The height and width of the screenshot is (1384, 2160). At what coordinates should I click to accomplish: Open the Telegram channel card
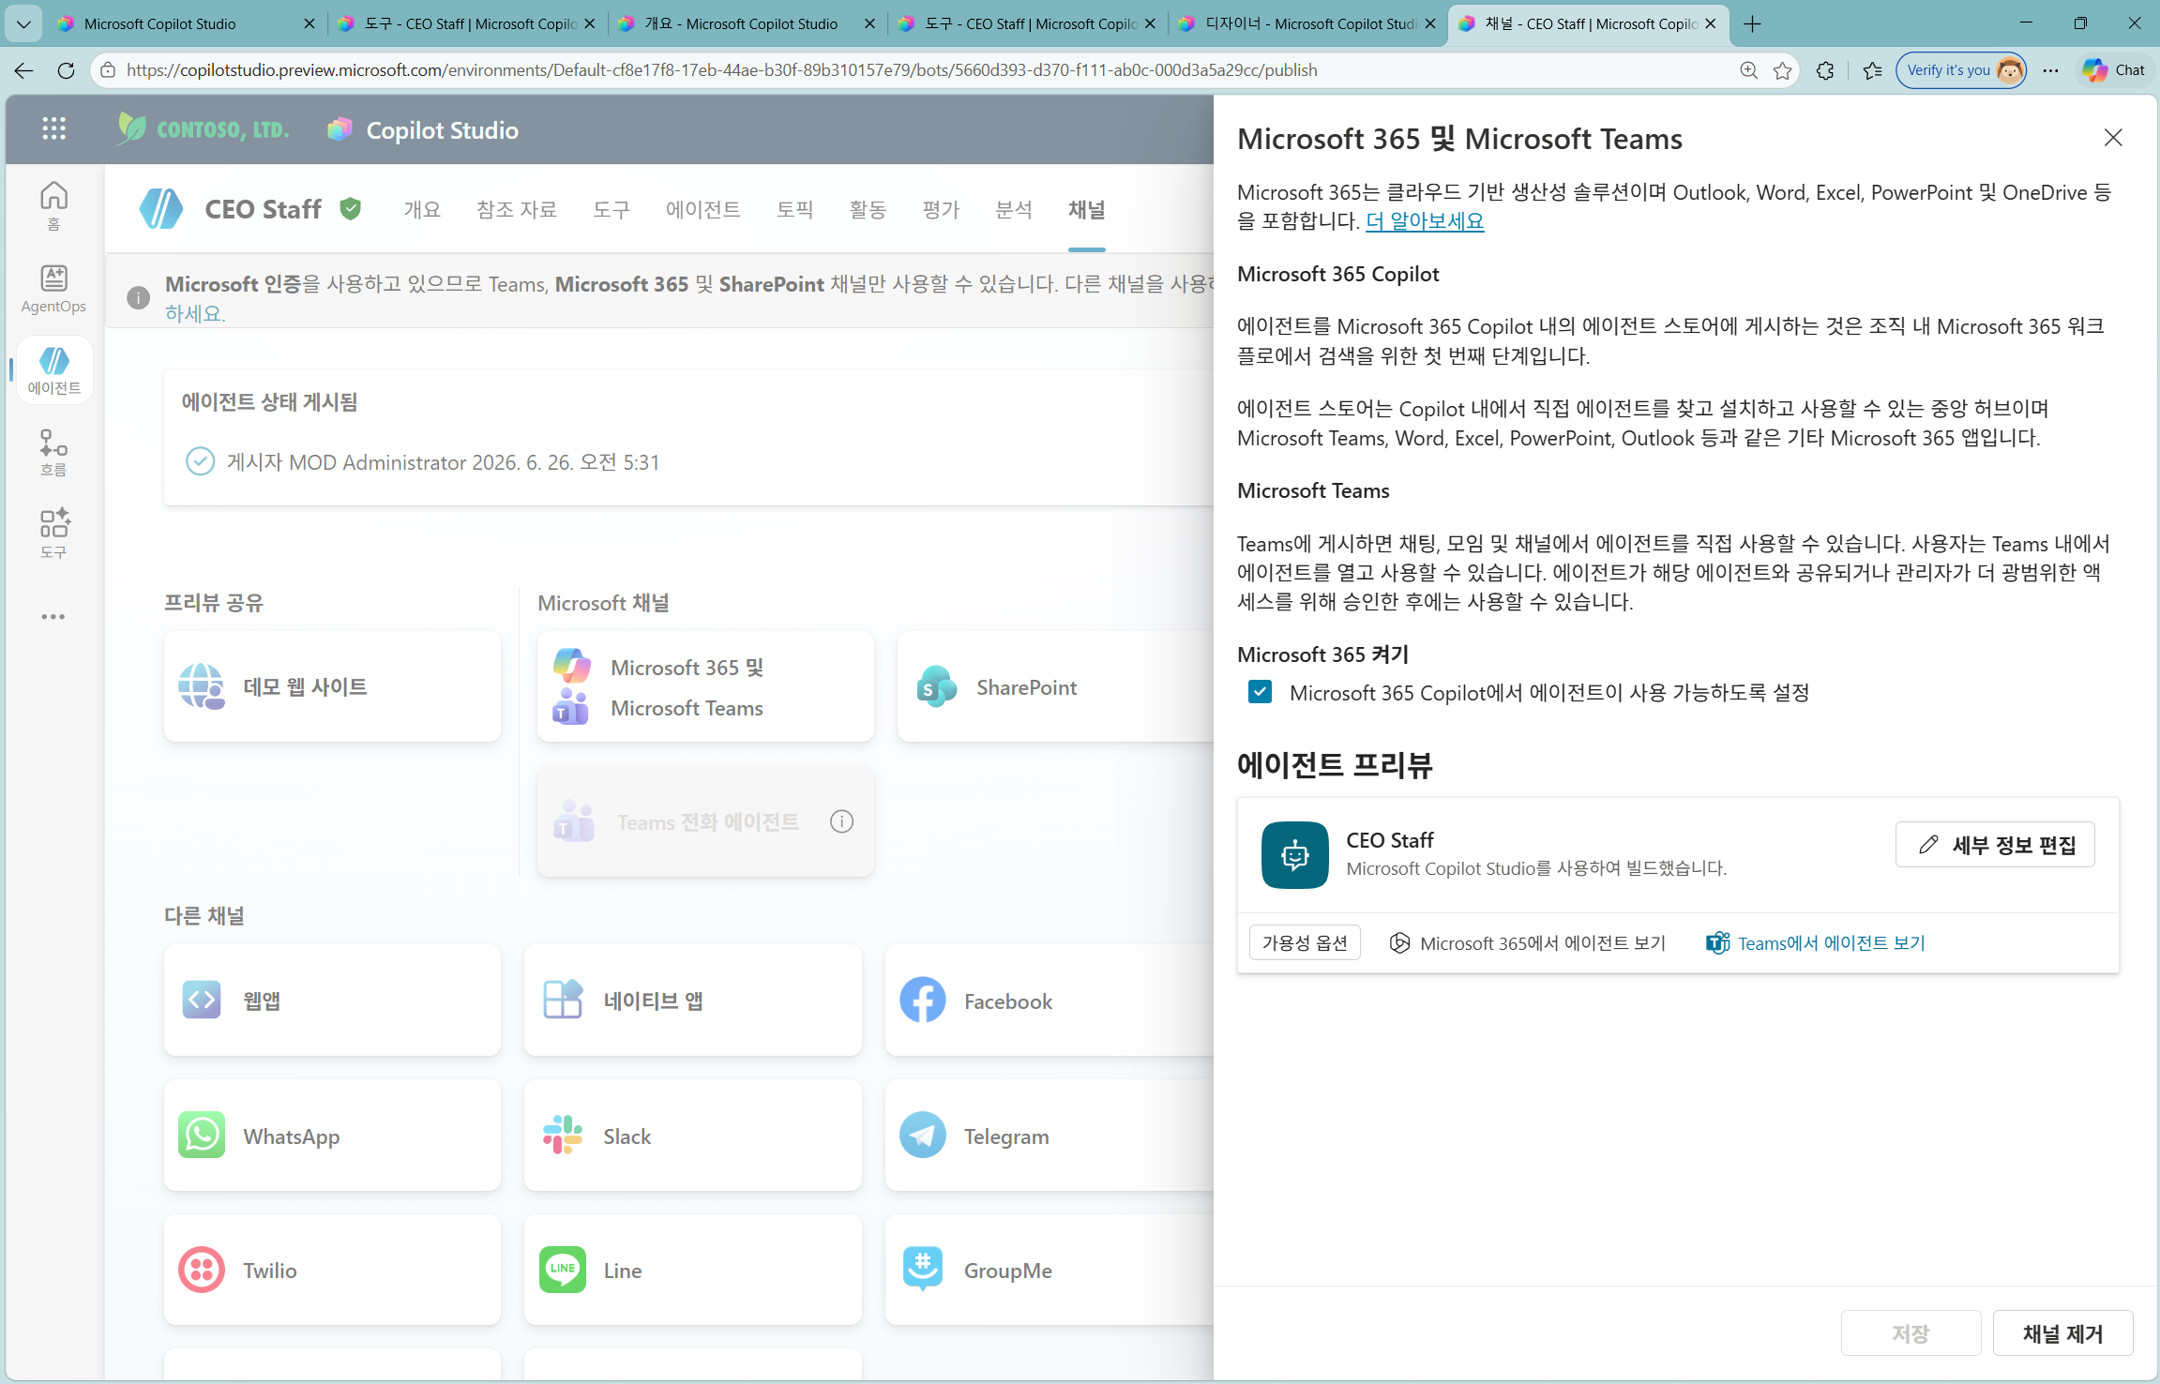[1050, 1135]
